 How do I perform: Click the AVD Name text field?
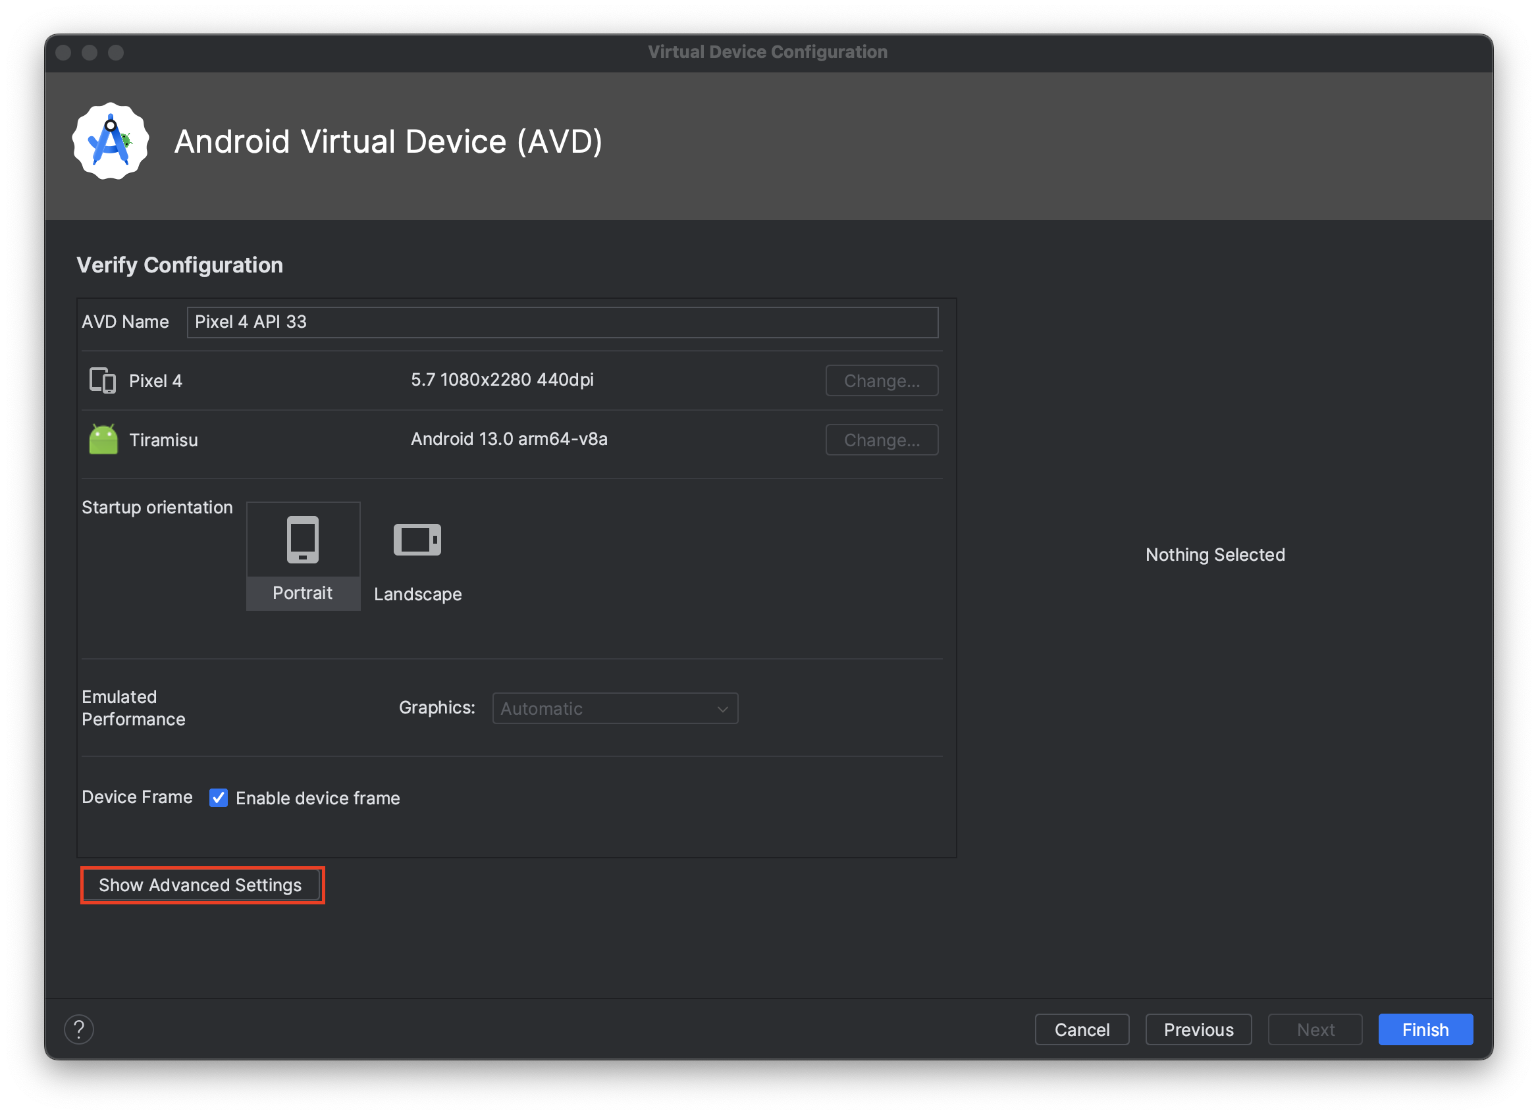pos(562,322)
